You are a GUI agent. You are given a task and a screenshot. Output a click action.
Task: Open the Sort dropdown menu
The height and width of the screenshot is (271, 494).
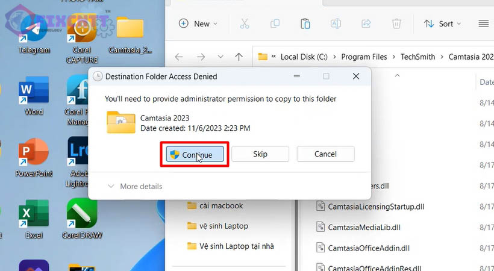point(442,24)
